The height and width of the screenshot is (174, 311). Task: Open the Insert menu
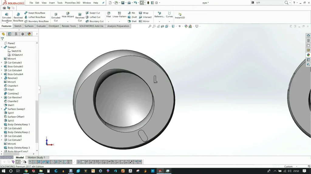52,3
